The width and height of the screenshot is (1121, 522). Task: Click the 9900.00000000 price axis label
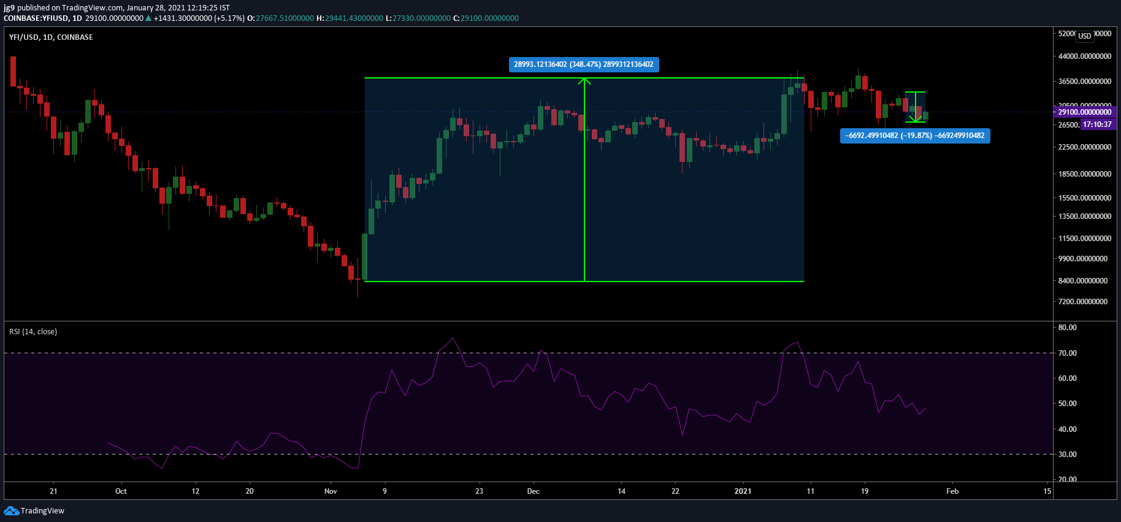[x=1083, y=259]
